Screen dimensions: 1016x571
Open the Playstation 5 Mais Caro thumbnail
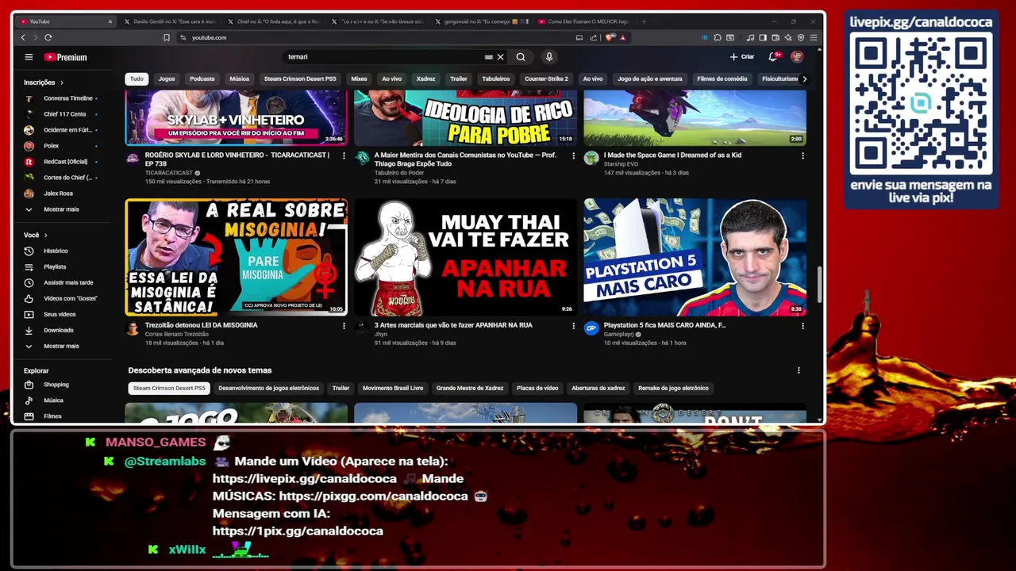click(695, 257)
